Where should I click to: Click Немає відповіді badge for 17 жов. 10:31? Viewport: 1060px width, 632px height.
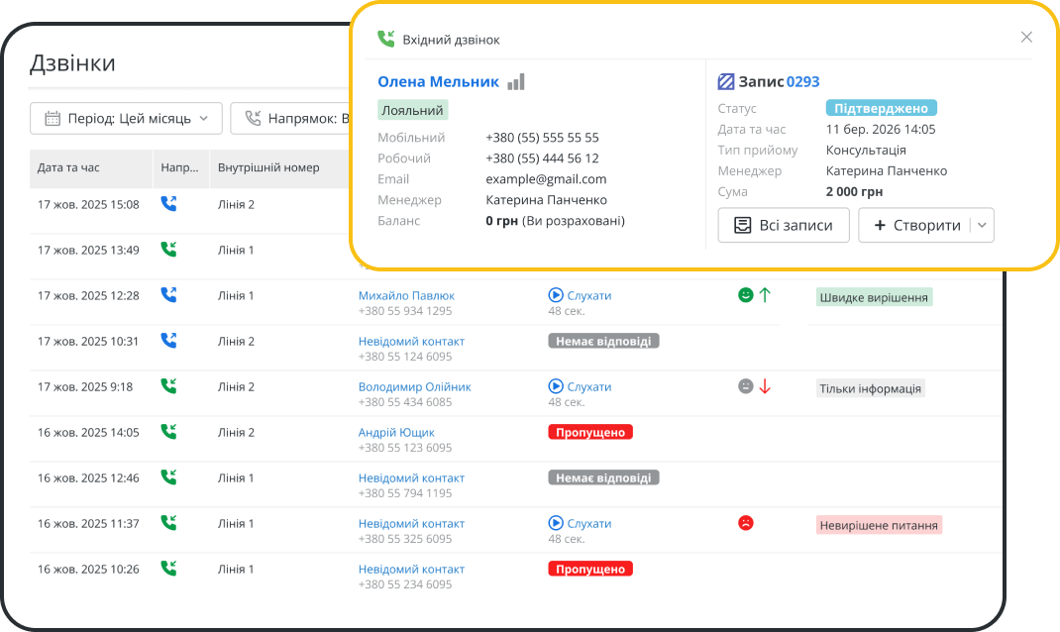coord(603,342)
